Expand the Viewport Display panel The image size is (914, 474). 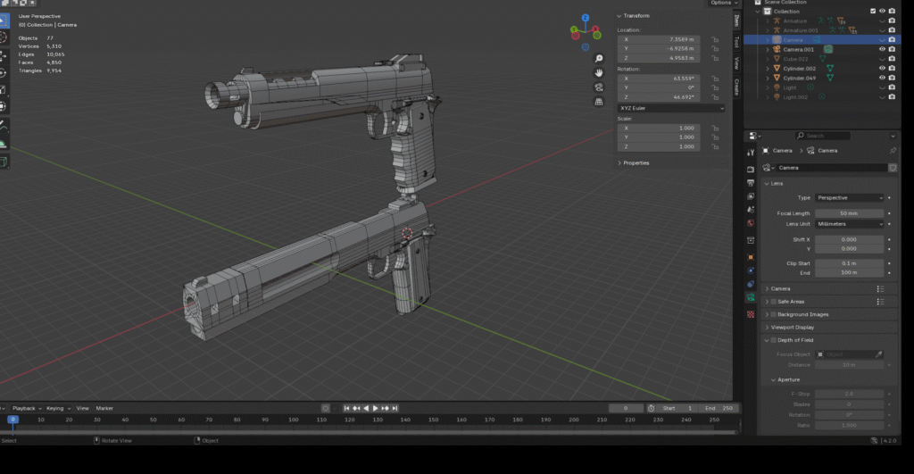794,328
